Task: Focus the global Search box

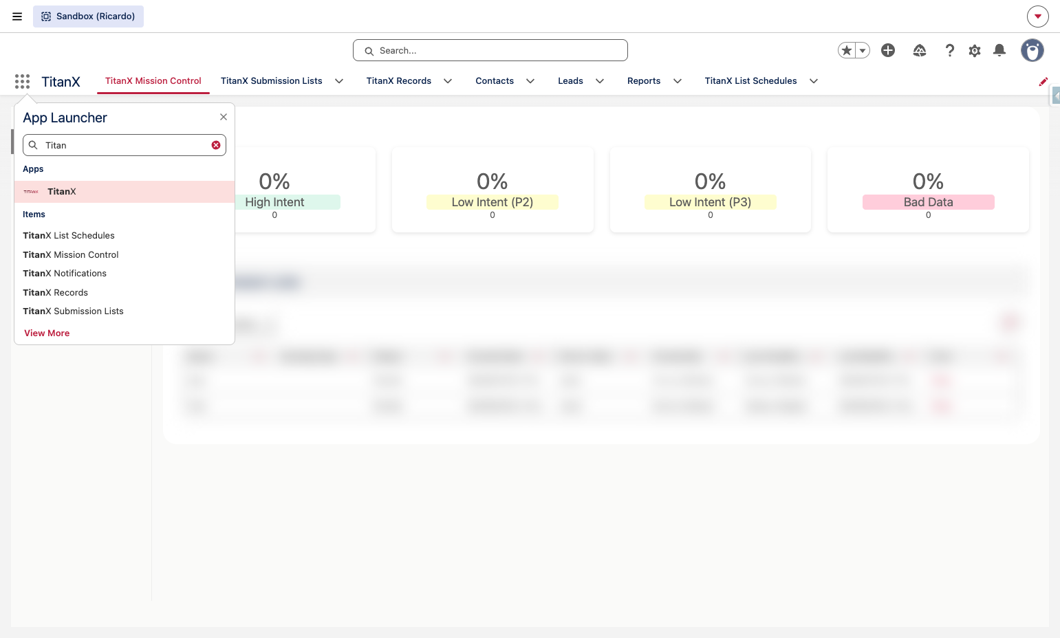Action: [490, 50]
